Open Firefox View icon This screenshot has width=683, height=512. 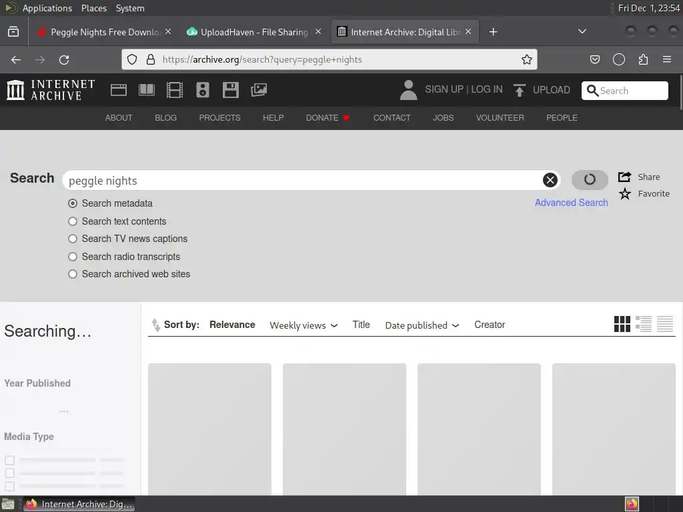(x=13, y=32)
